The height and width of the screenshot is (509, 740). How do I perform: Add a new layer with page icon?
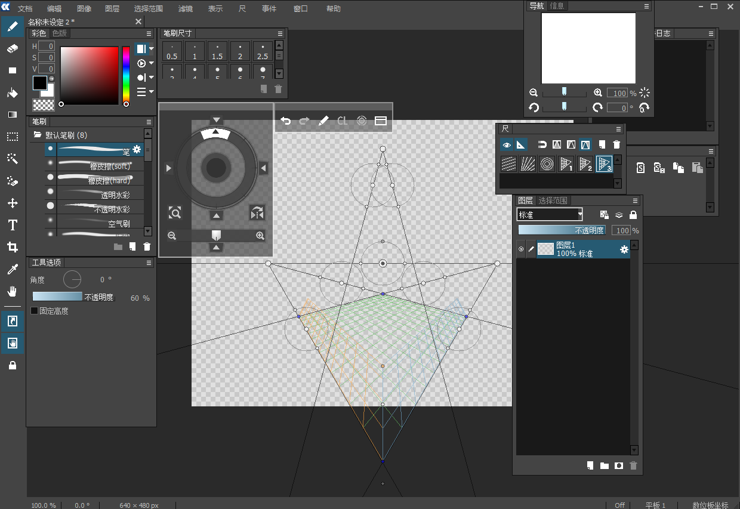tap(590, 465)
